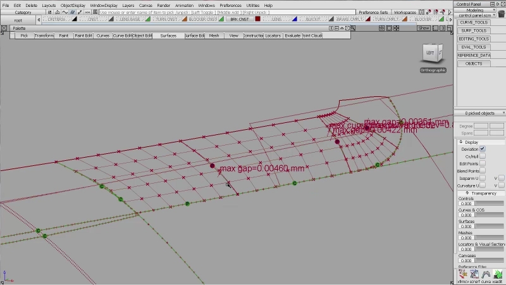506x285 pixels.
Task: Open the 0 picked objects dropdown
Action: point(480,113)
